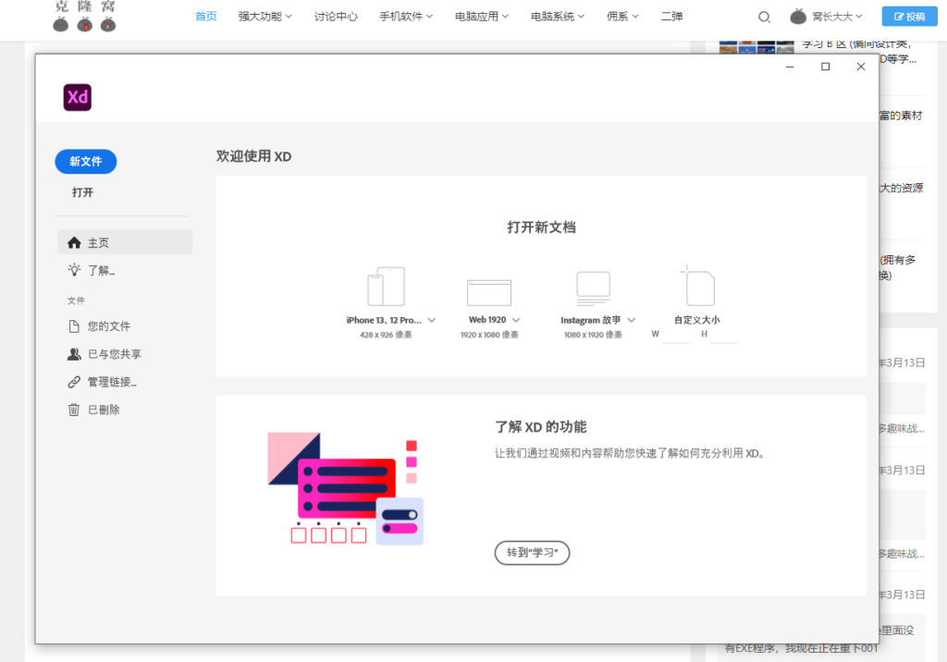Expand the iPhone 13 preset dropdown arrow
Image resolution: width=947 pixels, height=662 pixels.
432,320
